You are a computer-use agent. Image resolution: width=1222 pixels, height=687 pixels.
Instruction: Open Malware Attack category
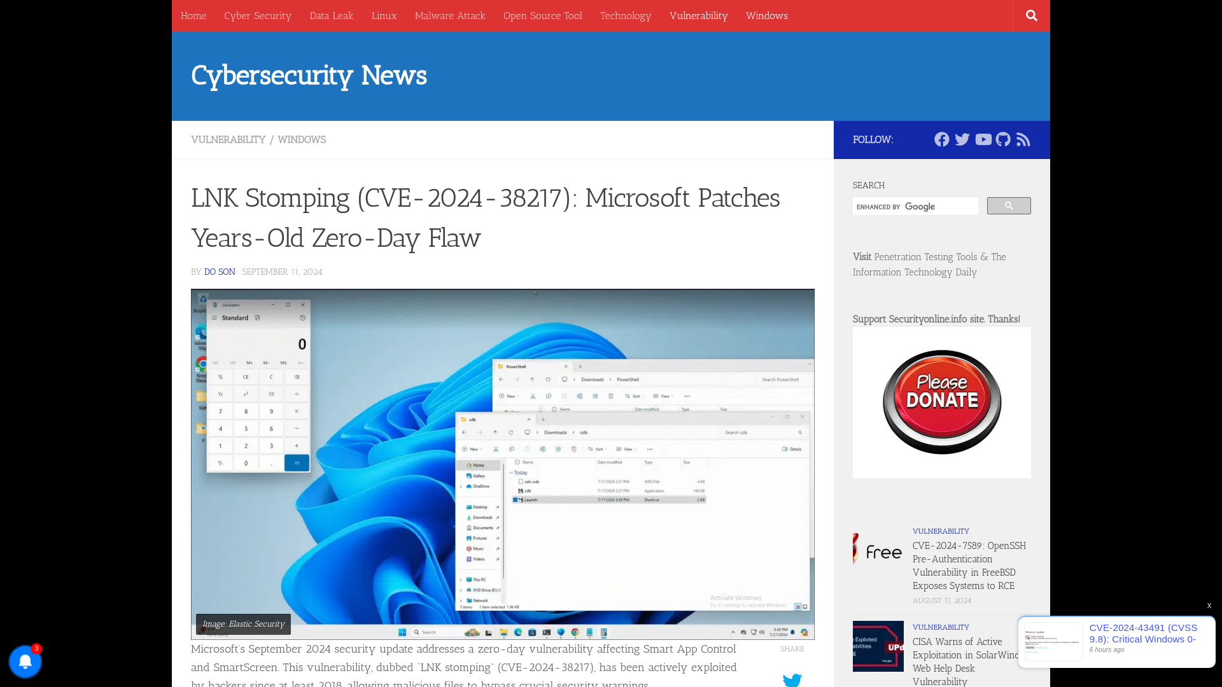coord(450,16)
